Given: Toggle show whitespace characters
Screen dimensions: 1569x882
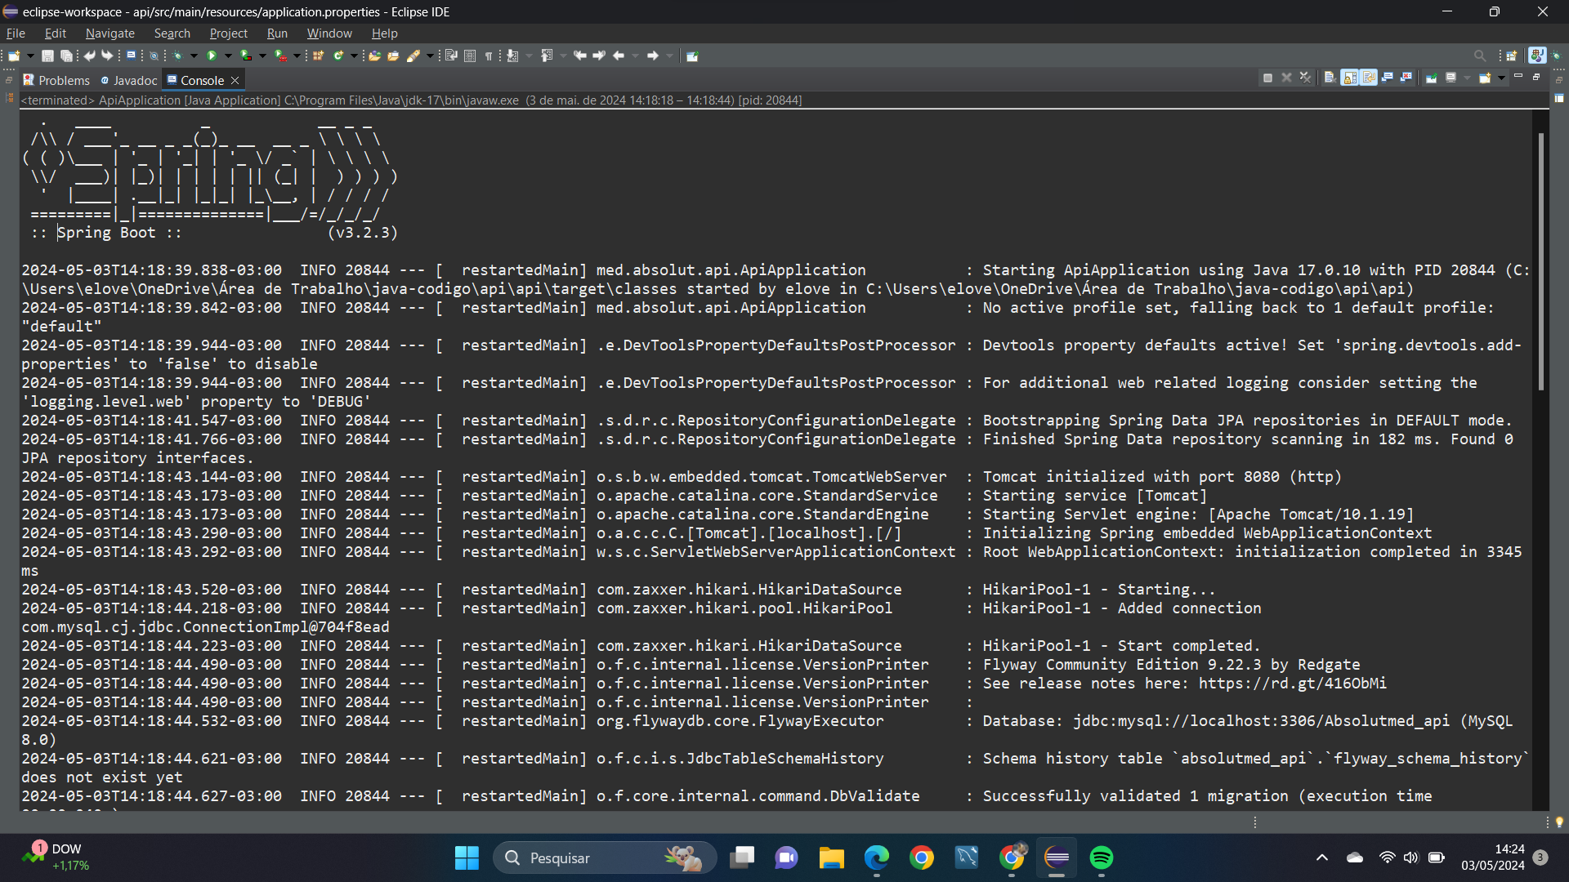Looking at the screenshot, I should (489, 56).
